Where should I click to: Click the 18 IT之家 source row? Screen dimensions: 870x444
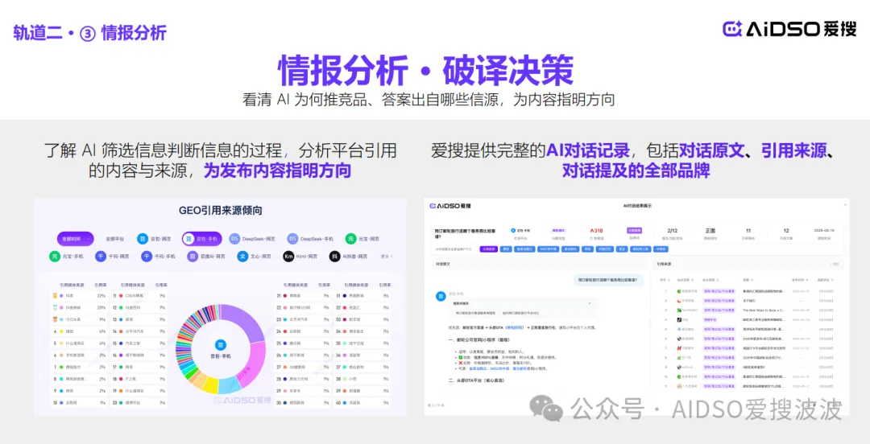coord(139,379)
